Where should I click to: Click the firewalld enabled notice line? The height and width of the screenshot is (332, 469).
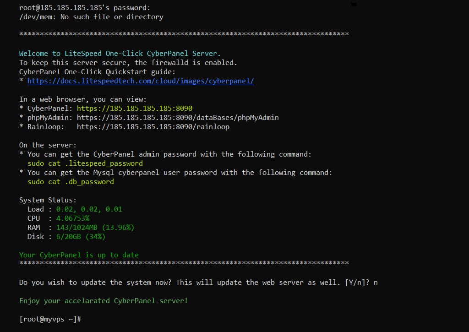(128, 63)
